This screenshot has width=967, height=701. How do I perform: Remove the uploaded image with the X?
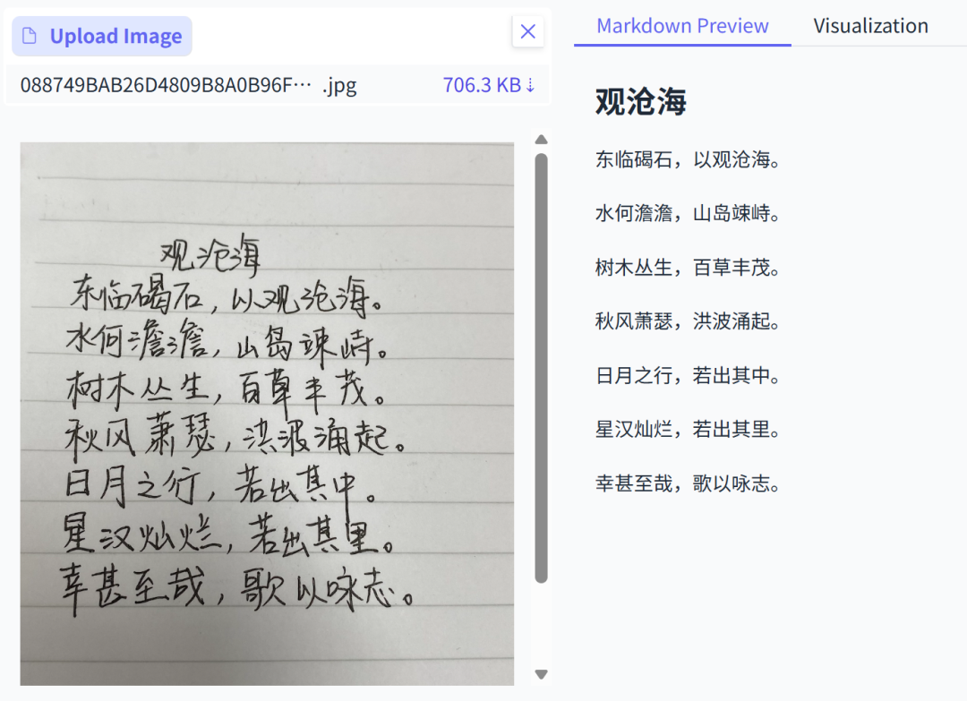527,32
